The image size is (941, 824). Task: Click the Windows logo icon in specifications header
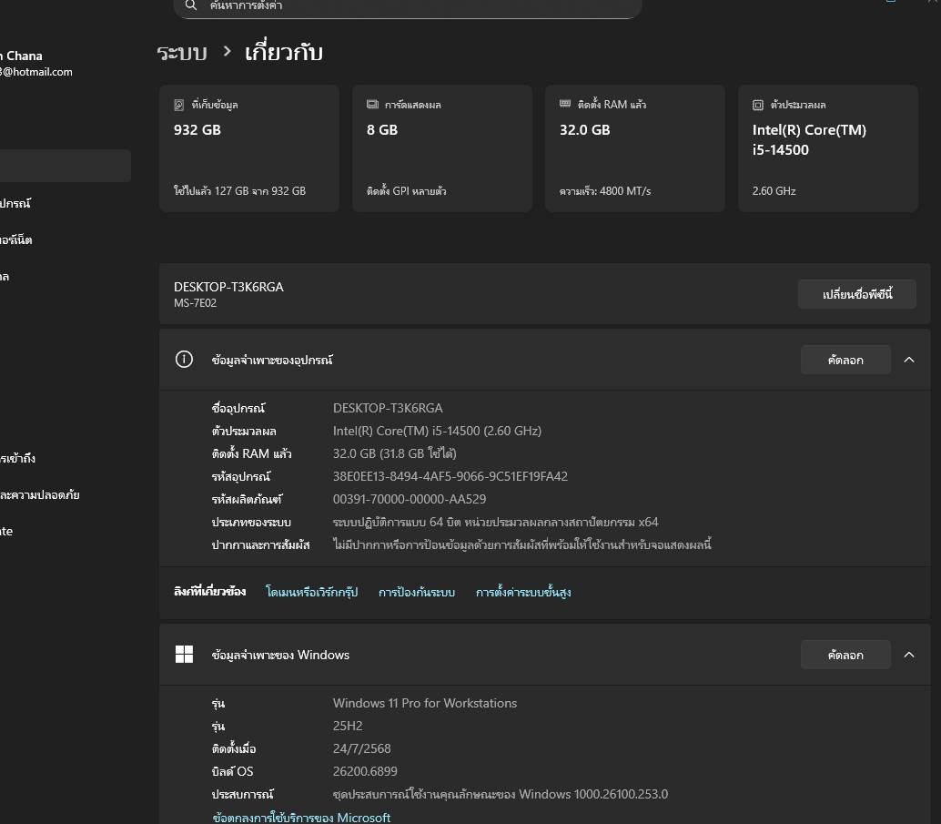pos(184,655)
